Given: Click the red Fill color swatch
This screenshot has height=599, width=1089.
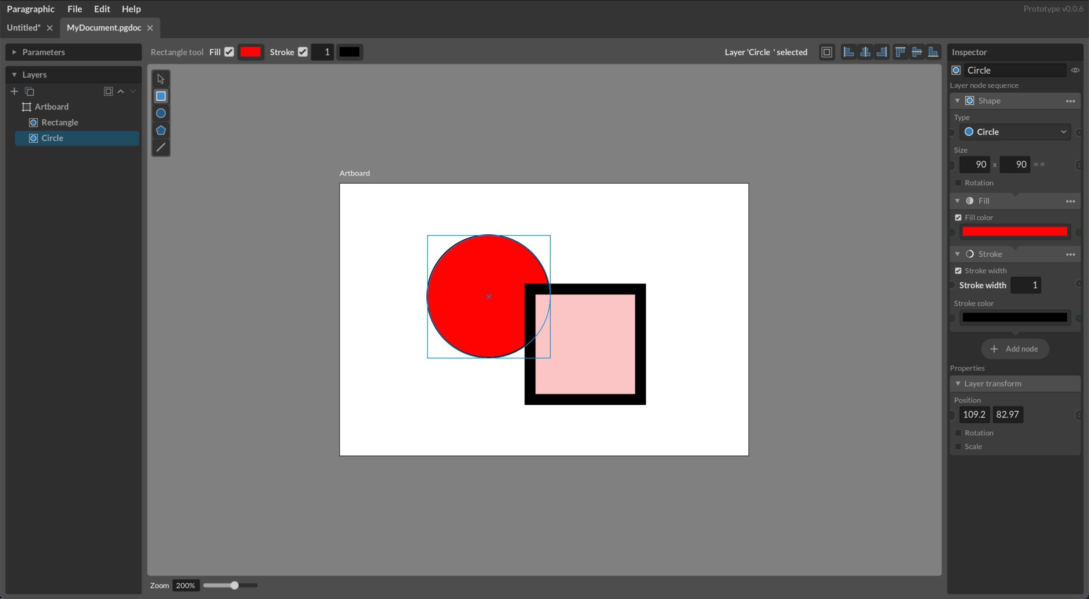Looking at the screenshot, I should [x=1015, y=231].
